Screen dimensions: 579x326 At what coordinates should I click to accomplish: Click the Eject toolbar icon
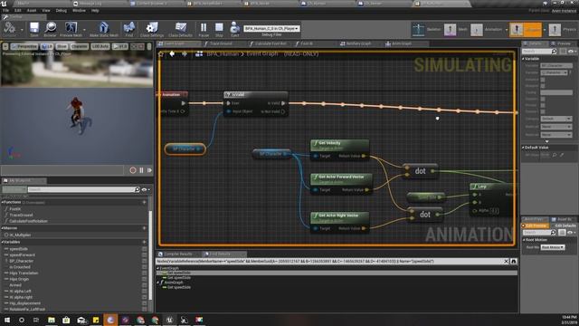pos(235,29)
